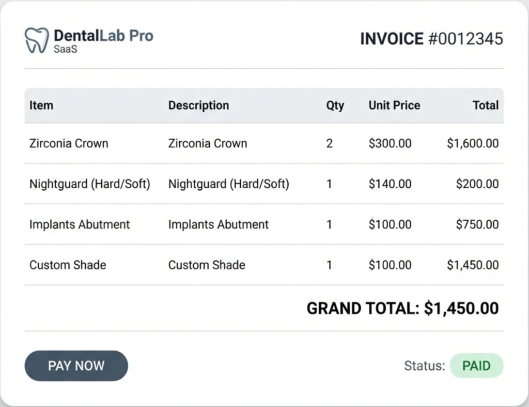Select the Nightguard (Hard/Soft) line item
Image resolution: width=529 pixels, height=407 pixels.
click(89, 184)
